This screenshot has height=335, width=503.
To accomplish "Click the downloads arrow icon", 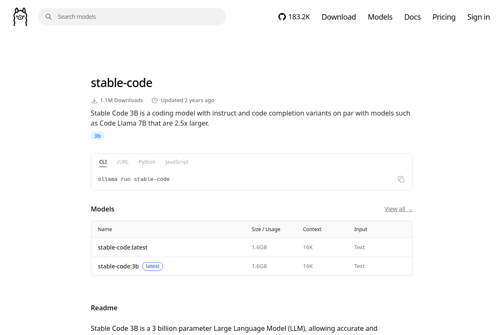I will point(94,100).
